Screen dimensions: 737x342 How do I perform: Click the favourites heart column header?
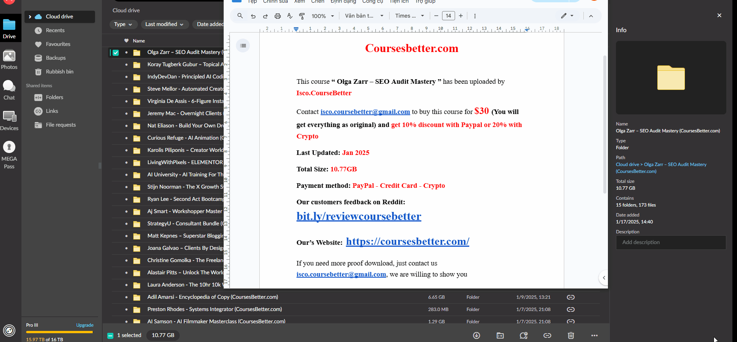click(x=126, y=41)
